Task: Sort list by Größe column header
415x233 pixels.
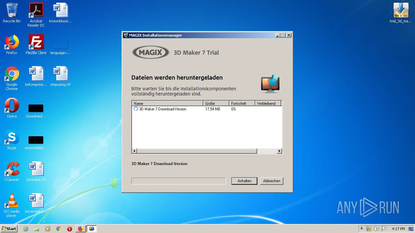Action: (x=216, y=104)
